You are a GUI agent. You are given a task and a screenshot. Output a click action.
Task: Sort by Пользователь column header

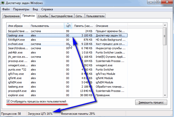coord(47,26)
